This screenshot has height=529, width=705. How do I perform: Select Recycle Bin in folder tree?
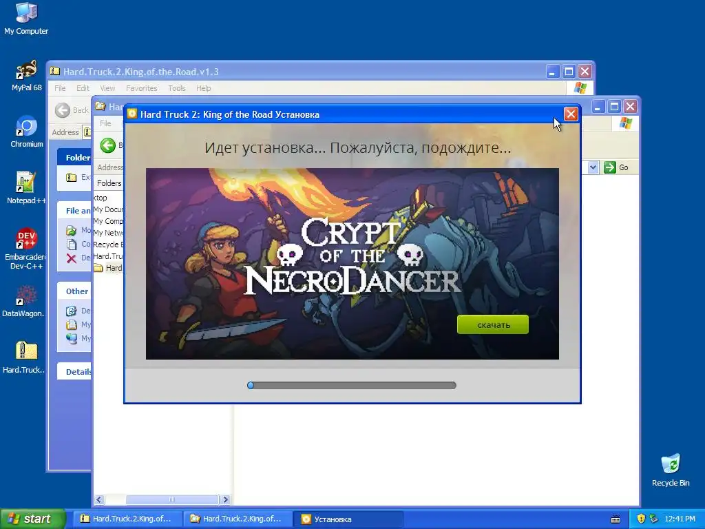click(108, 245)
